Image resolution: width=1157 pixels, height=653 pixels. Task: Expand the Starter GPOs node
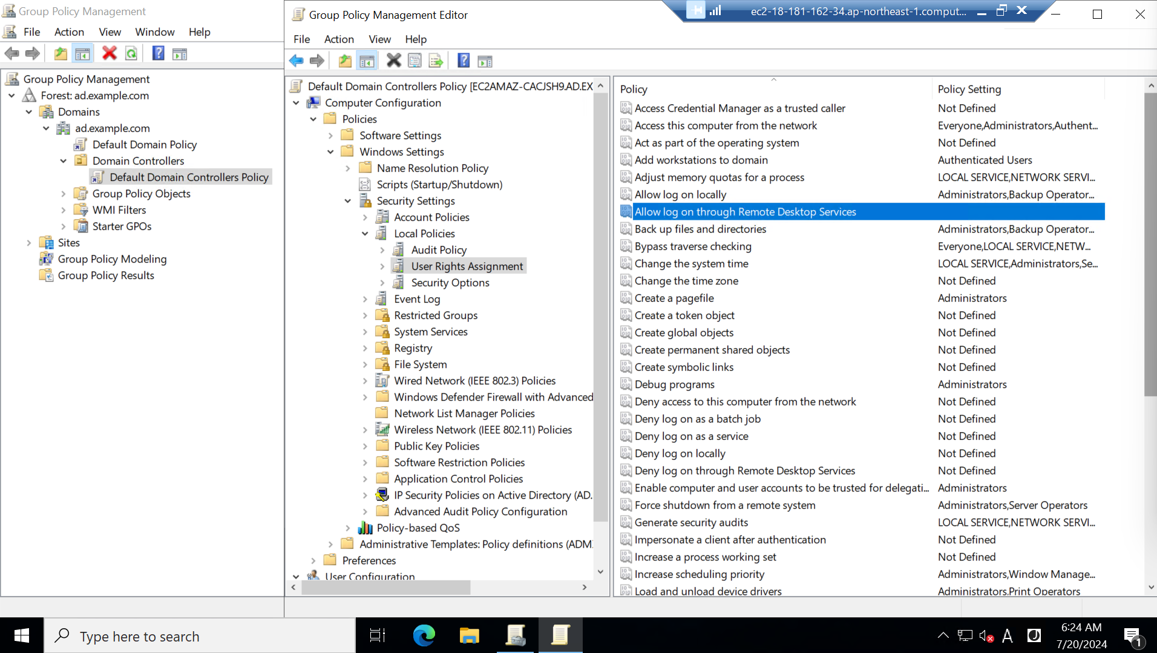(64, 226)
